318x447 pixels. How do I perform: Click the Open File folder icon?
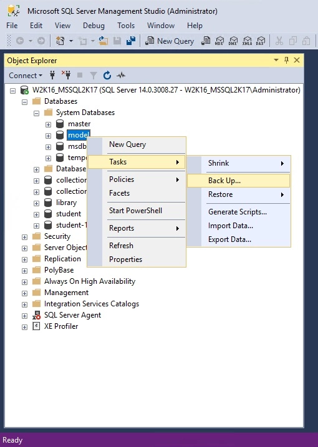[104, 41]
